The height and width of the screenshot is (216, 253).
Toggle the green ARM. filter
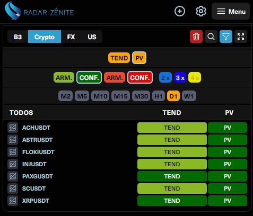[64, 77]
